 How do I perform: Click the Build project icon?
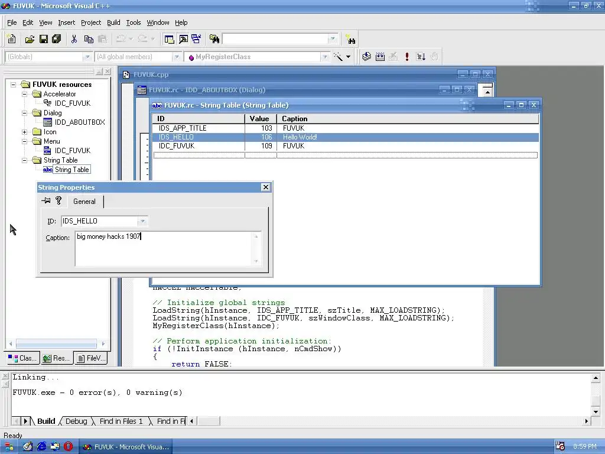pos(380,57)
